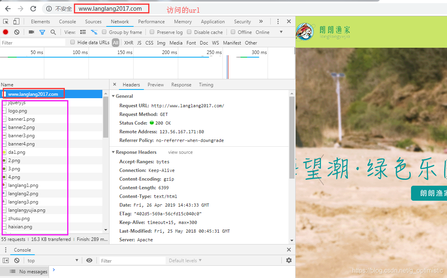Collapse the Response Headers section
The width and height of the screenshot is (447, 278).
pos(113,152)
